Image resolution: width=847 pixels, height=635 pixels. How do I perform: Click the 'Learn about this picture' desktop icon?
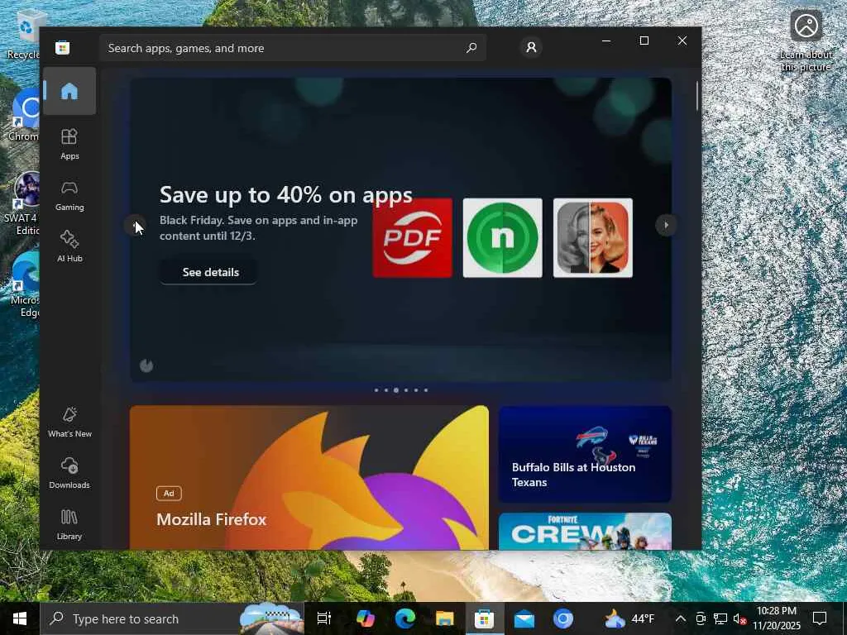pyautogui.click(x=806, y=41)
